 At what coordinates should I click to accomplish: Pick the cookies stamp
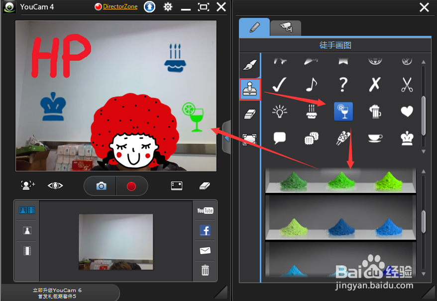(x=312, y=138)
